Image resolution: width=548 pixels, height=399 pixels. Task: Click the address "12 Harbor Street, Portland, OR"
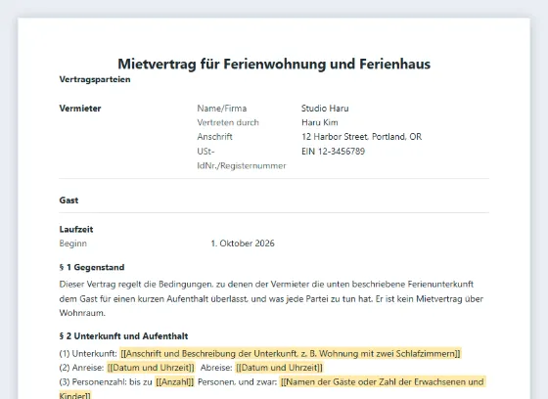click(362, 137)
